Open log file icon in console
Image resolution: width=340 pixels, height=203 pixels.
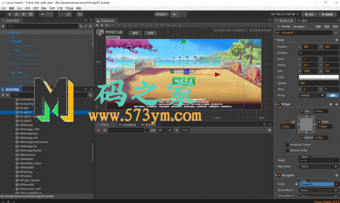(105, 130)
